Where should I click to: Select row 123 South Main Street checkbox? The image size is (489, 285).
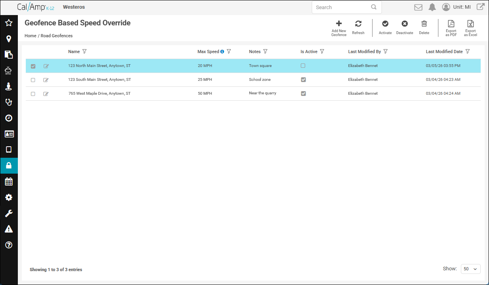click(33, 80)
